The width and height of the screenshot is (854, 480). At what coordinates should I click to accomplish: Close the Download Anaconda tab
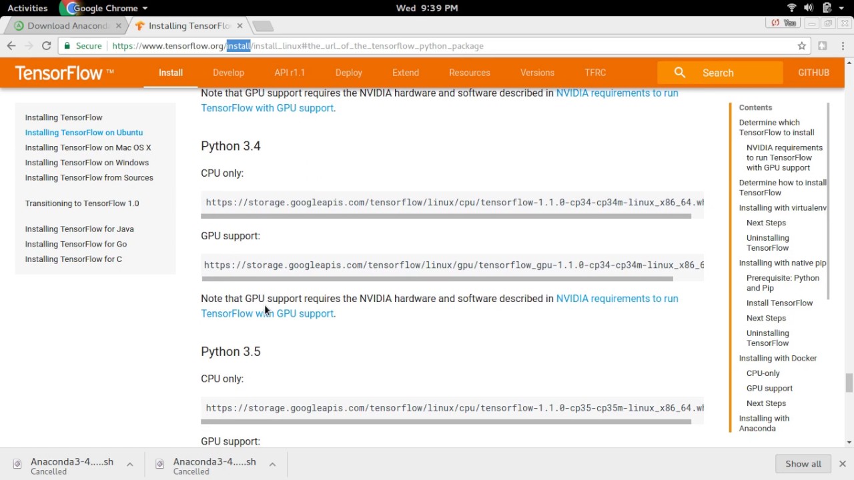click(x=119, y=26)
